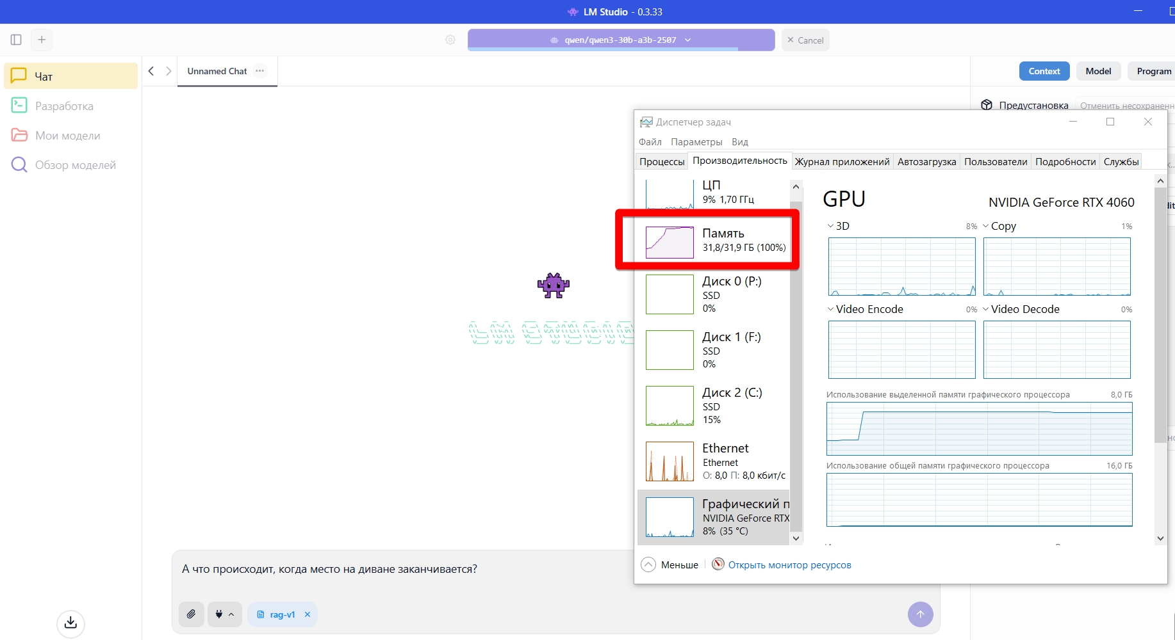Open the Chat section icon in sidebar

pos(19,76)
